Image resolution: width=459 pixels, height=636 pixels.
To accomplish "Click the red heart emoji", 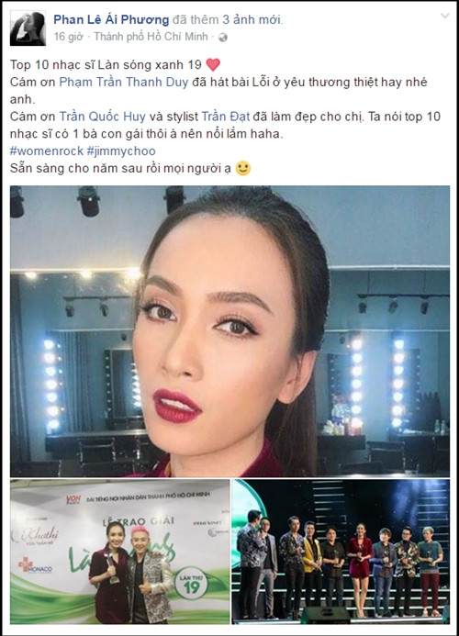I will pyautogui.click(x=213, y=64).
